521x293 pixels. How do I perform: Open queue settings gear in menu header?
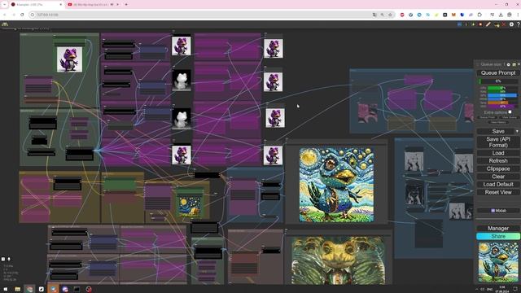[x=508, y=64]
